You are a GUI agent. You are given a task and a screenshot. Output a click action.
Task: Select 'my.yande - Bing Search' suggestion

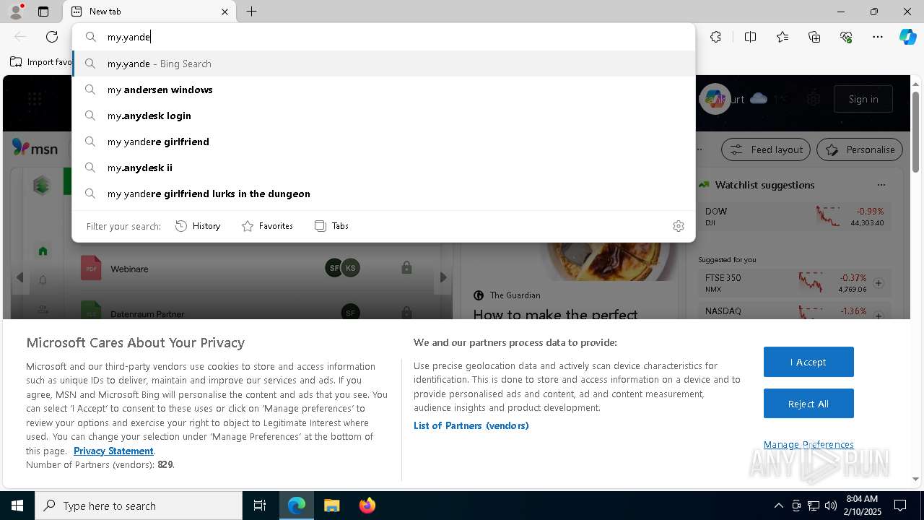pos(383,64)
